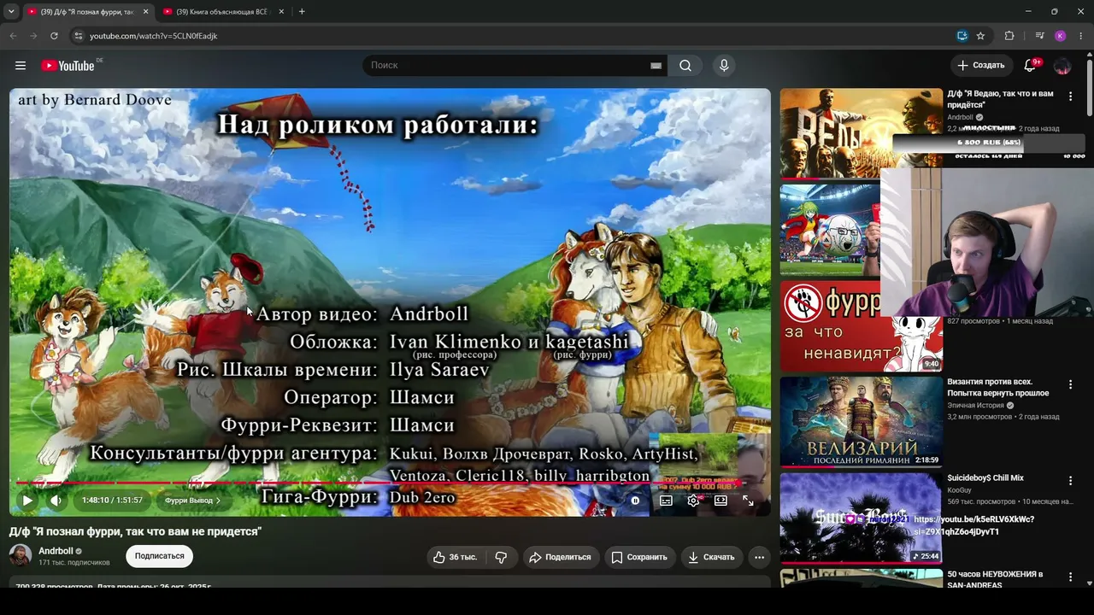
Task: Open options for the Византия против всех video
Action: pos(1070,385)
